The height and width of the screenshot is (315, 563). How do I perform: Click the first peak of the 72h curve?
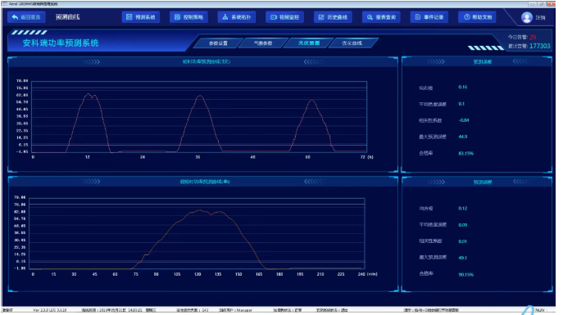click(x=89, y=94)
